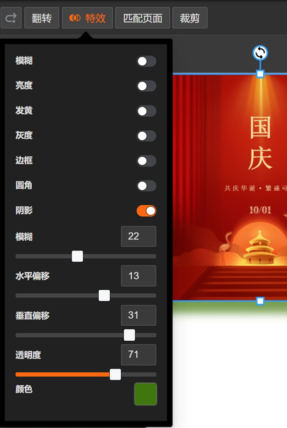This screenshot has width=287, height=428.
Task: Turn on the 亮度 brightness toggle
Action: [146, 86]
